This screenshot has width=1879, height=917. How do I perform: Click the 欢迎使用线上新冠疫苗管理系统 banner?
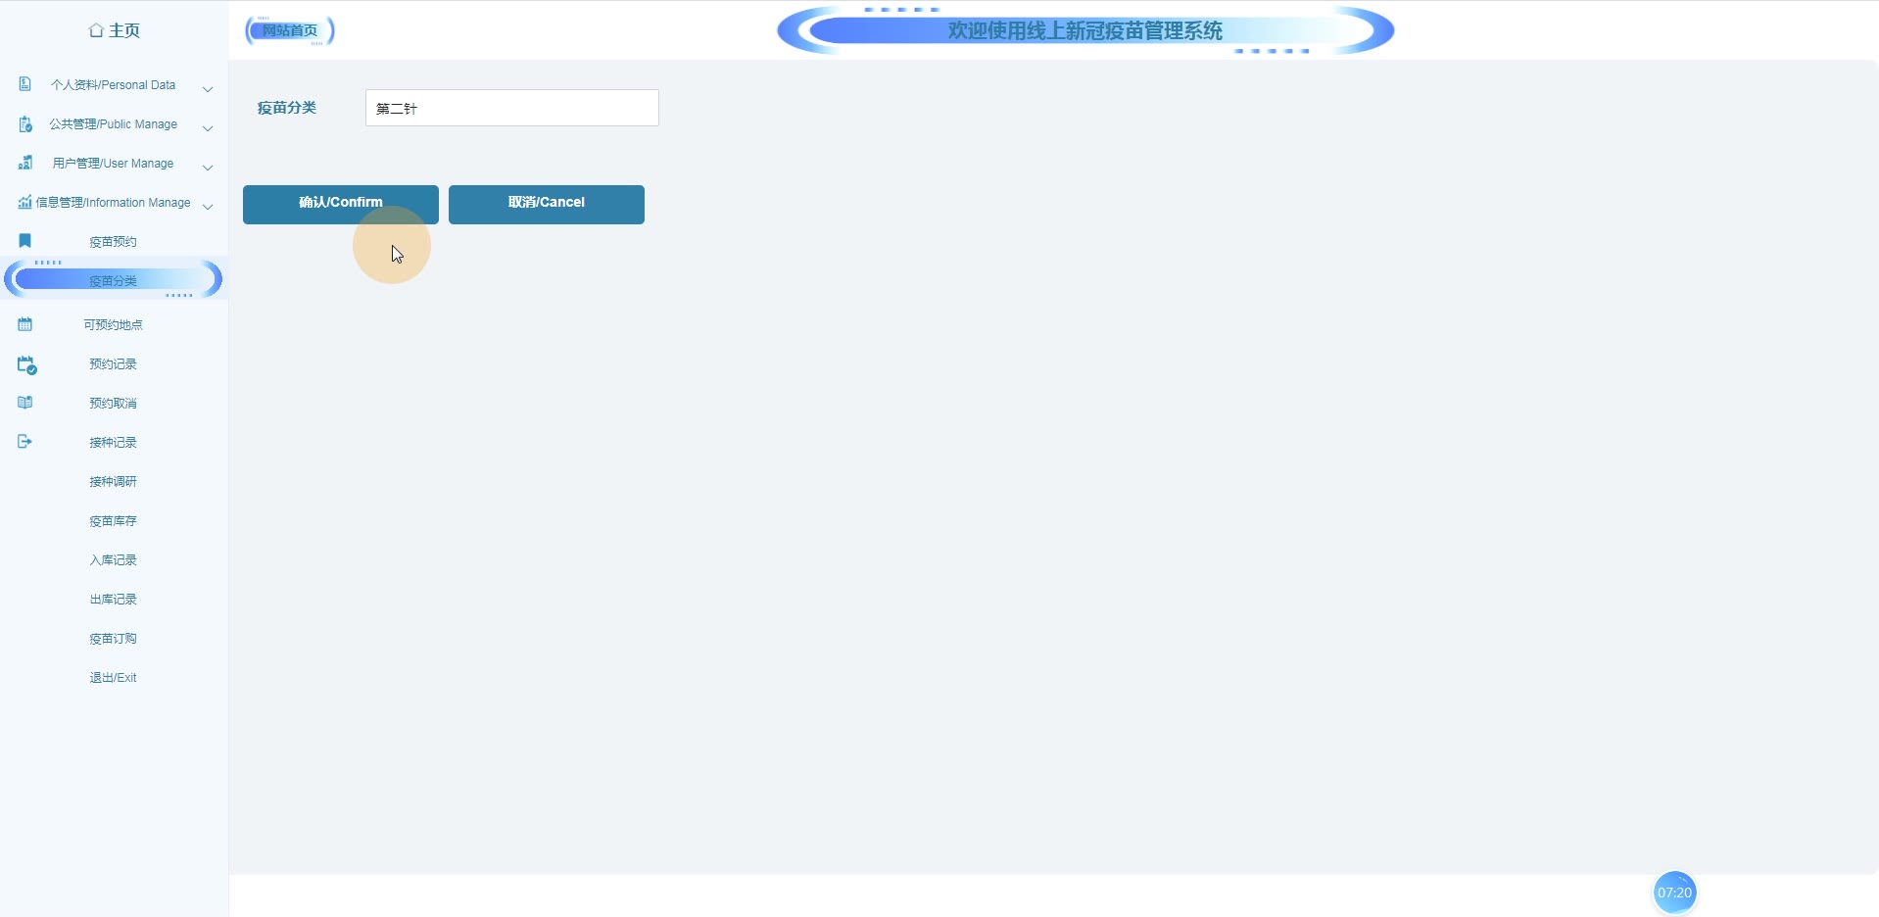[1085, 30]
